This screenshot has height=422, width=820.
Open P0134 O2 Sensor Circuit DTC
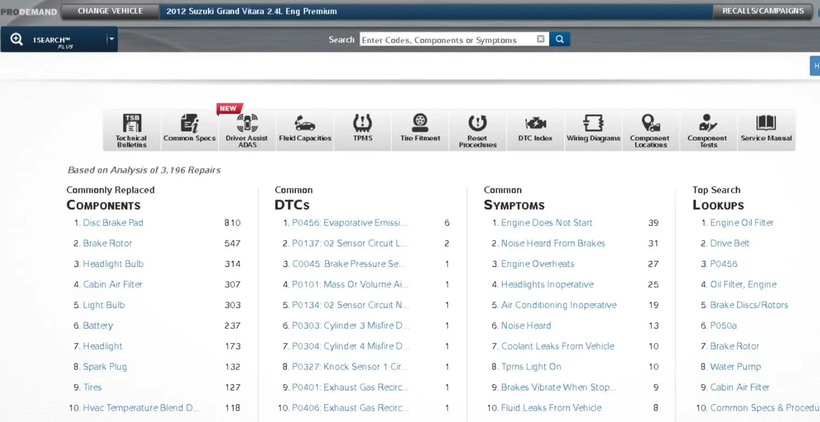[350, 305]
